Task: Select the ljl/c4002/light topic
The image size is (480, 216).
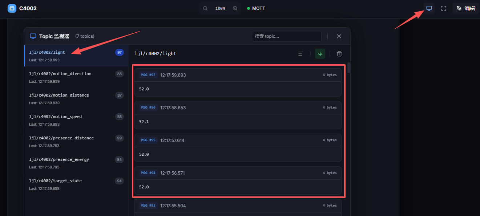Action: click(x=76, y=56)
